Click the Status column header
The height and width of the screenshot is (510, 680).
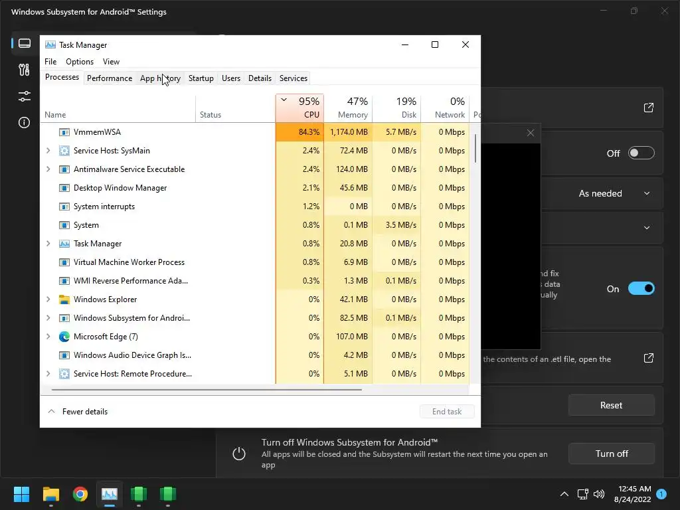pos(236,108)
